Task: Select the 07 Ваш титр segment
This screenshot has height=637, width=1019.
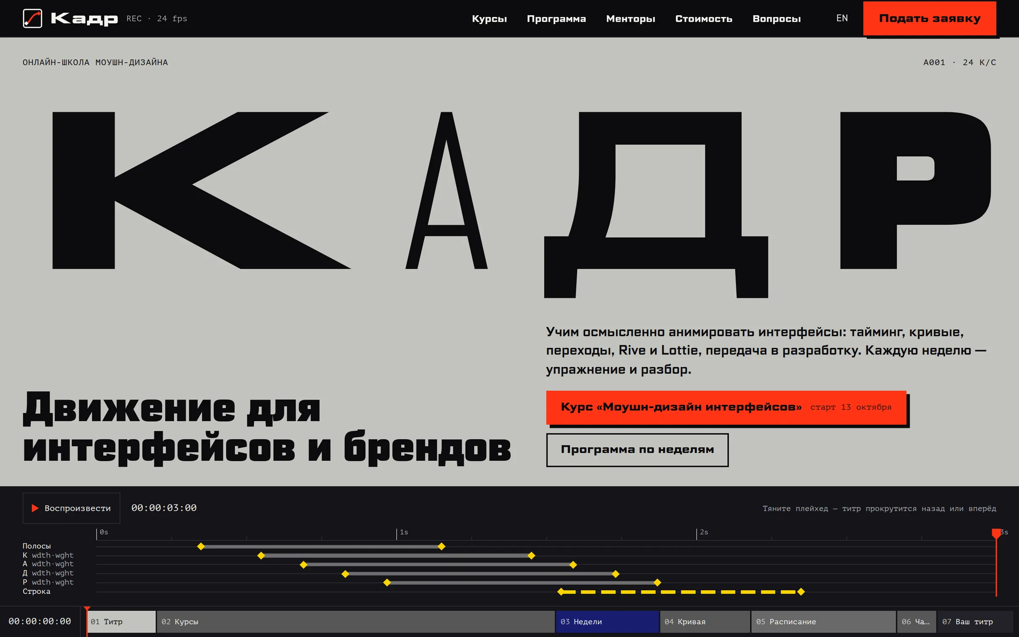Action: 975,622
